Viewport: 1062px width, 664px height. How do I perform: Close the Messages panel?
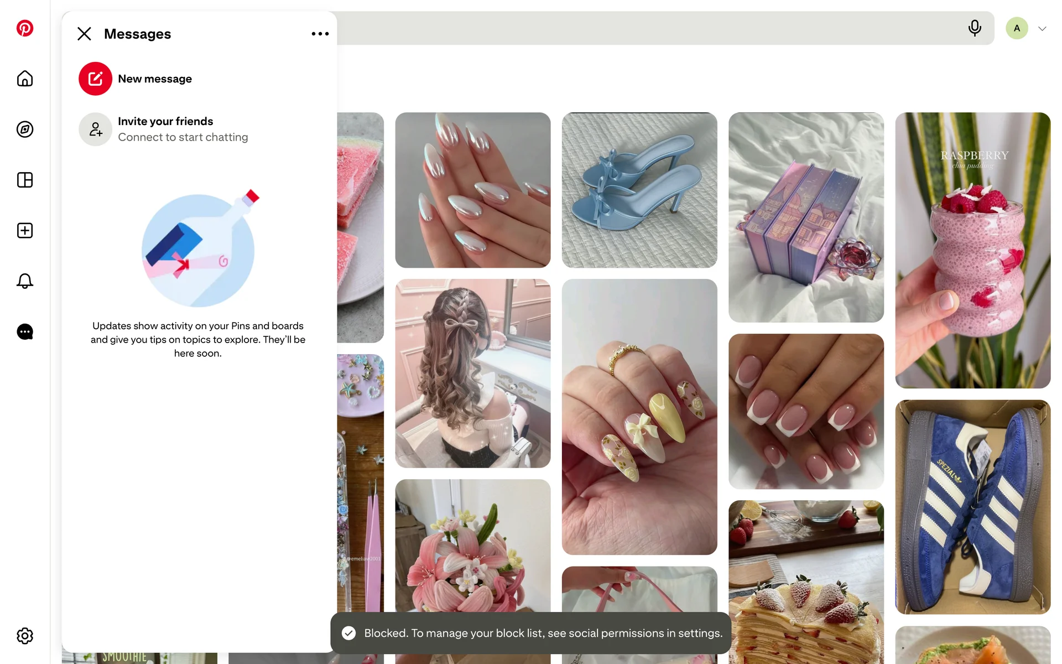(x=84, y=34)
